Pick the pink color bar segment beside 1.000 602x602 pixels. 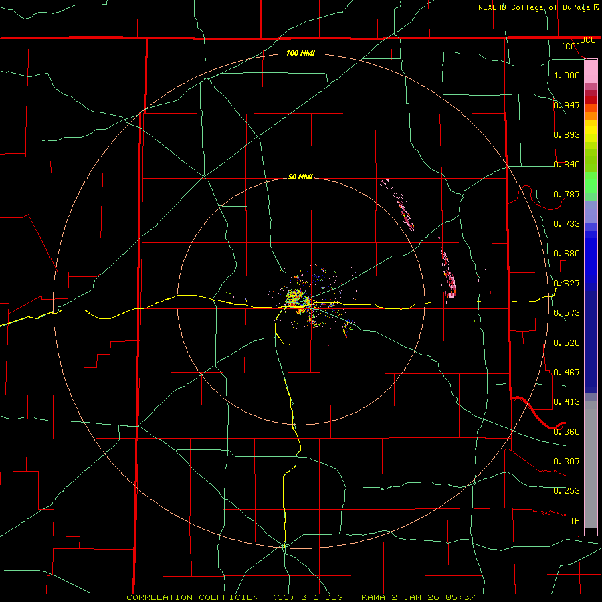591,72
